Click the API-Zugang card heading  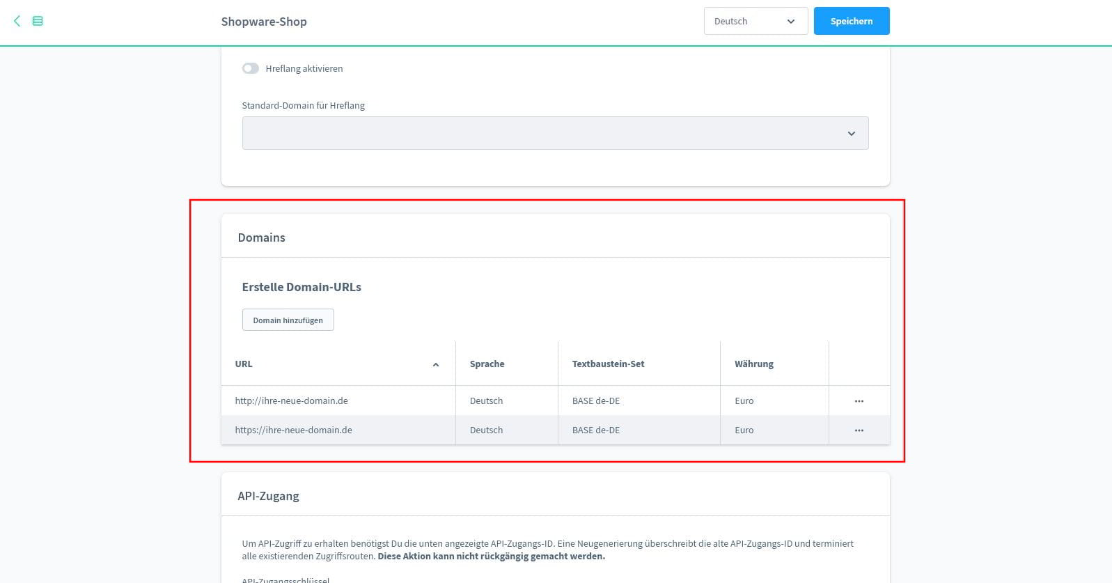coord(268,496)
